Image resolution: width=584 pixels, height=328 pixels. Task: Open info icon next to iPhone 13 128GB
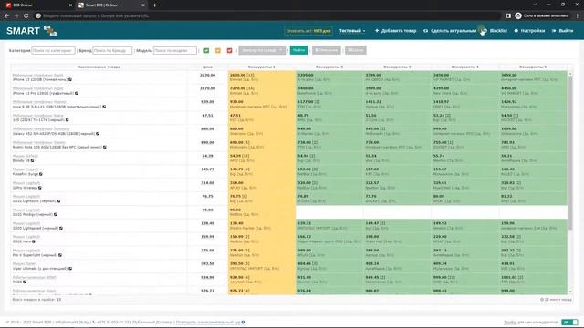pyautogui.click(x=70, y=79)
